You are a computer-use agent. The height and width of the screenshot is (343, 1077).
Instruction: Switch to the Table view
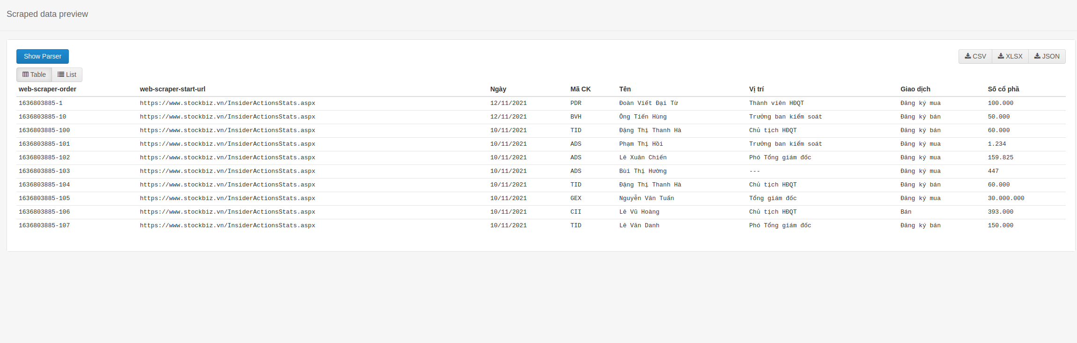coord(34,75)
